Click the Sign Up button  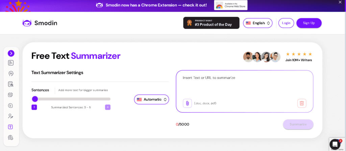click(309, 23)
